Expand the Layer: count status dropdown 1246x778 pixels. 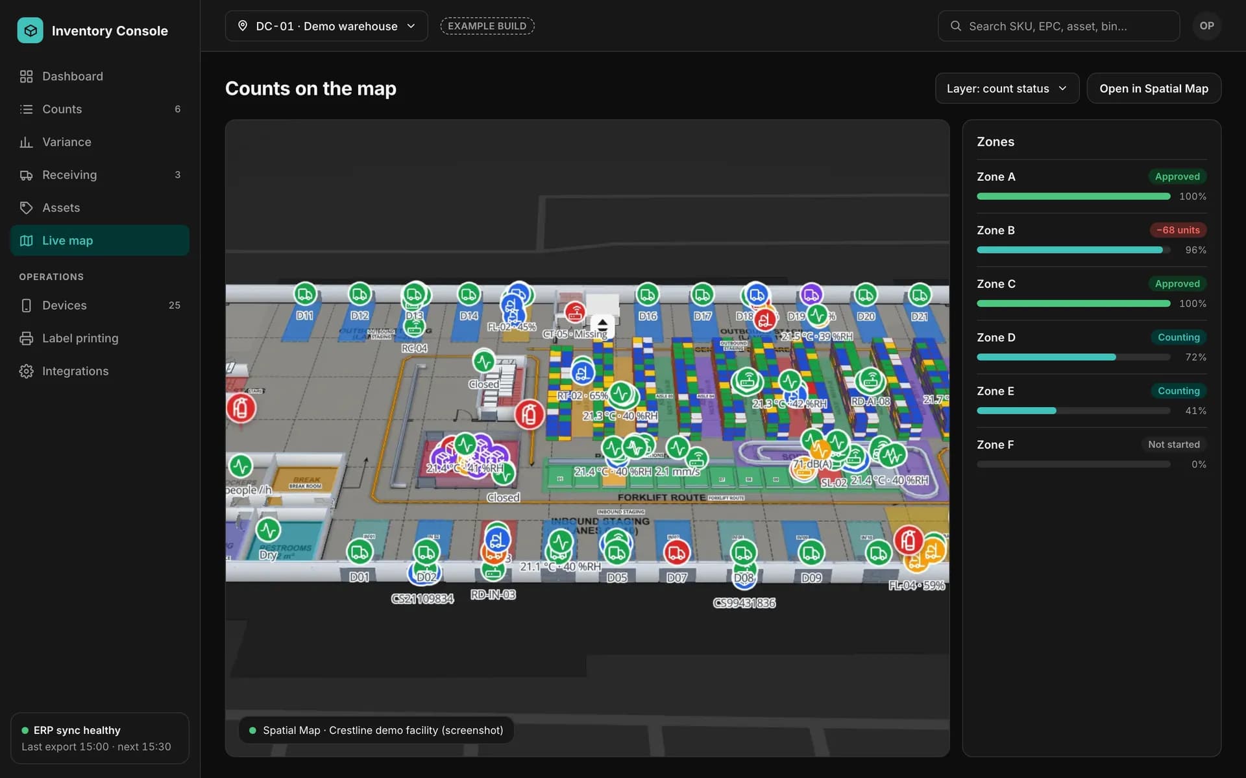[x=1007, y=88]
